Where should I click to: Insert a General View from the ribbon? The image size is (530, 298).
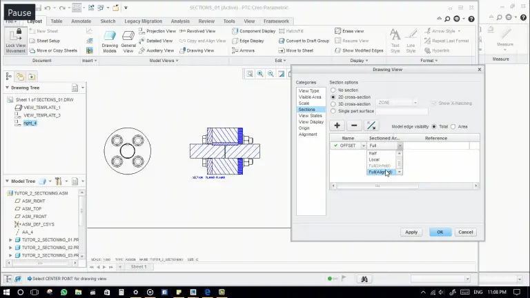pos(128,41)
